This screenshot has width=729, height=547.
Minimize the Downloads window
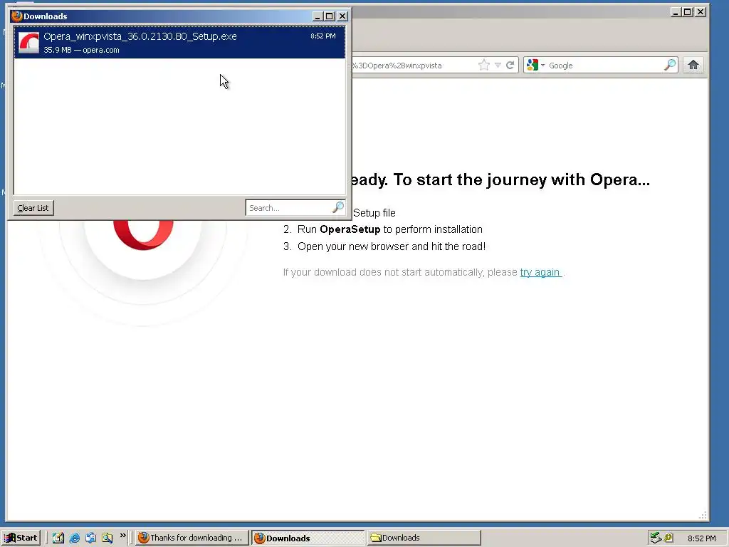318,16
